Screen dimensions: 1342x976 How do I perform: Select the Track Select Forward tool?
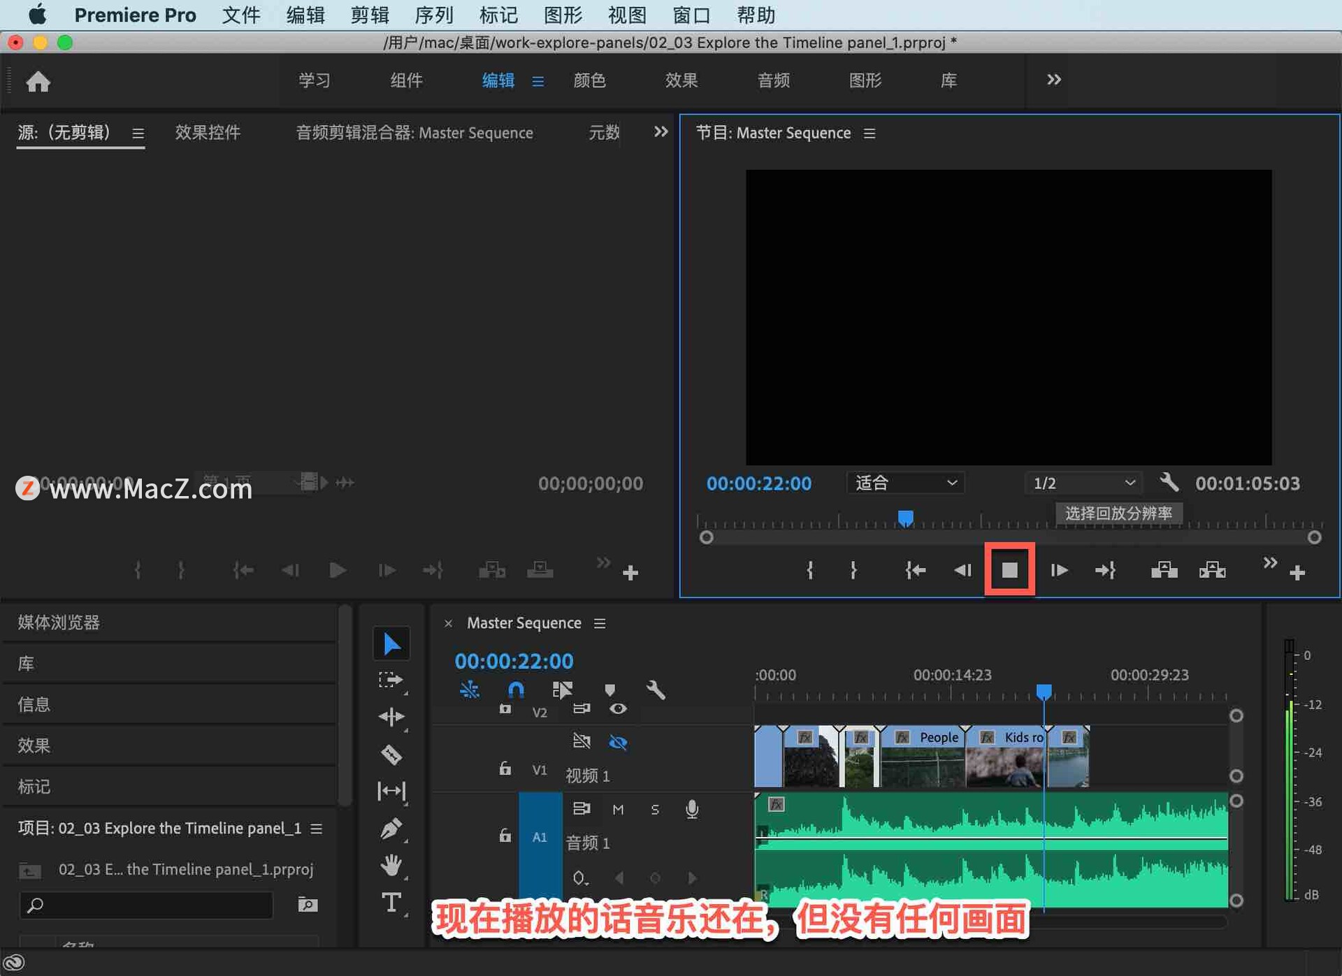click(391, 680)
